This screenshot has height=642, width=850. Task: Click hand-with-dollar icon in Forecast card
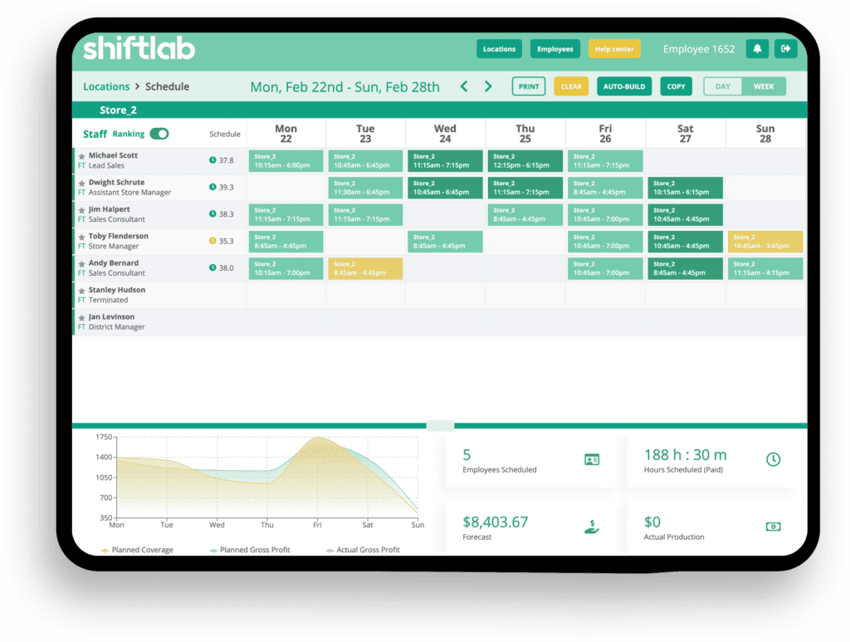(x=592, y=527)
